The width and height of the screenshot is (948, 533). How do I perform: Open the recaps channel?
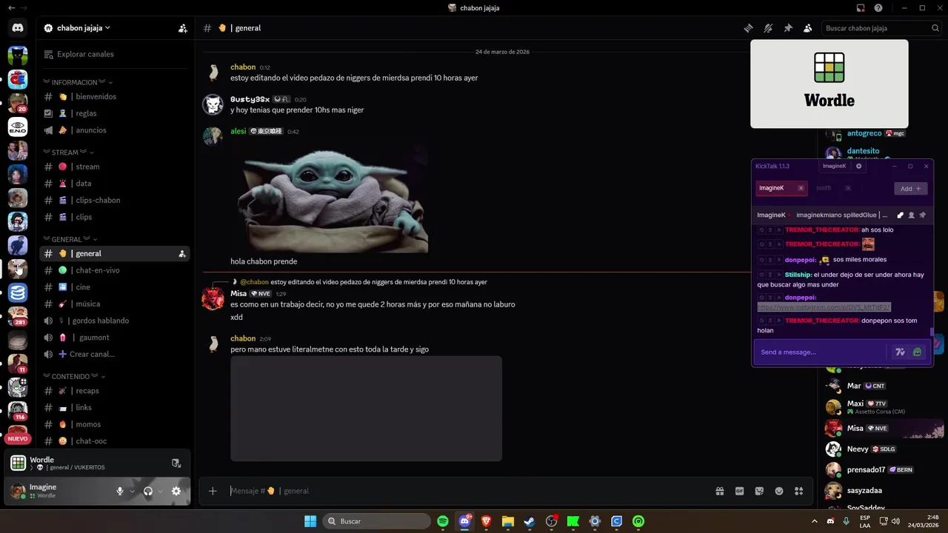pyautogui.click(x=114, y=391)
